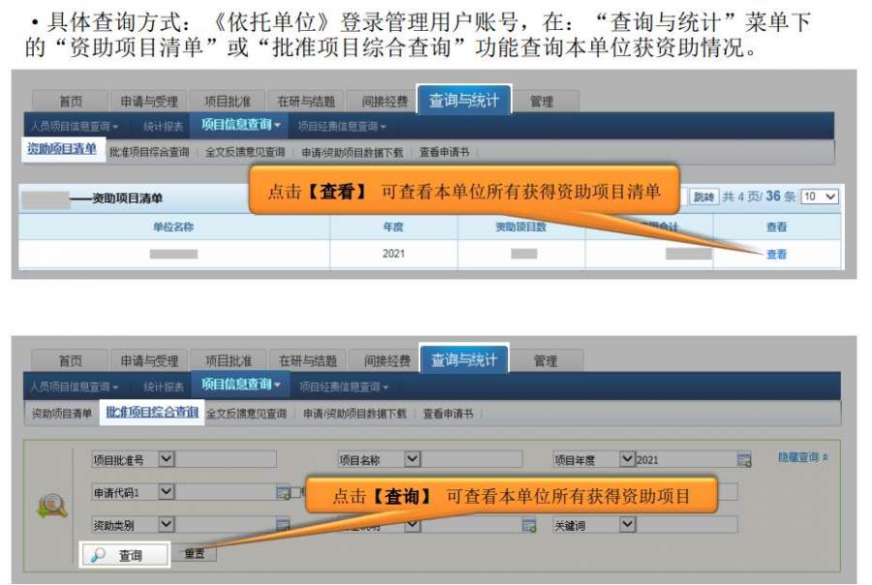The height and width of the screenshot is (585, 872).
Task: Open 批准项目综合查询 submenu in the upper screenshot
Action: coord(149,152)
